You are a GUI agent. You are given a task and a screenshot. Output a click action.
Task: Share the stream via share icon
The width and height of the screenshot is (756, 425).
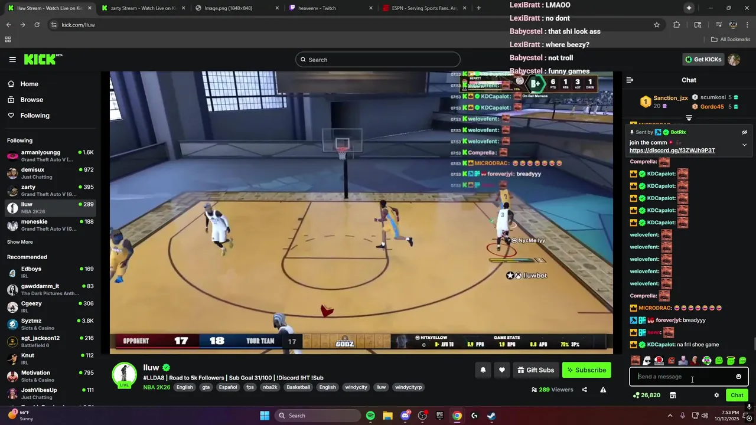click(x=584, y=390)
